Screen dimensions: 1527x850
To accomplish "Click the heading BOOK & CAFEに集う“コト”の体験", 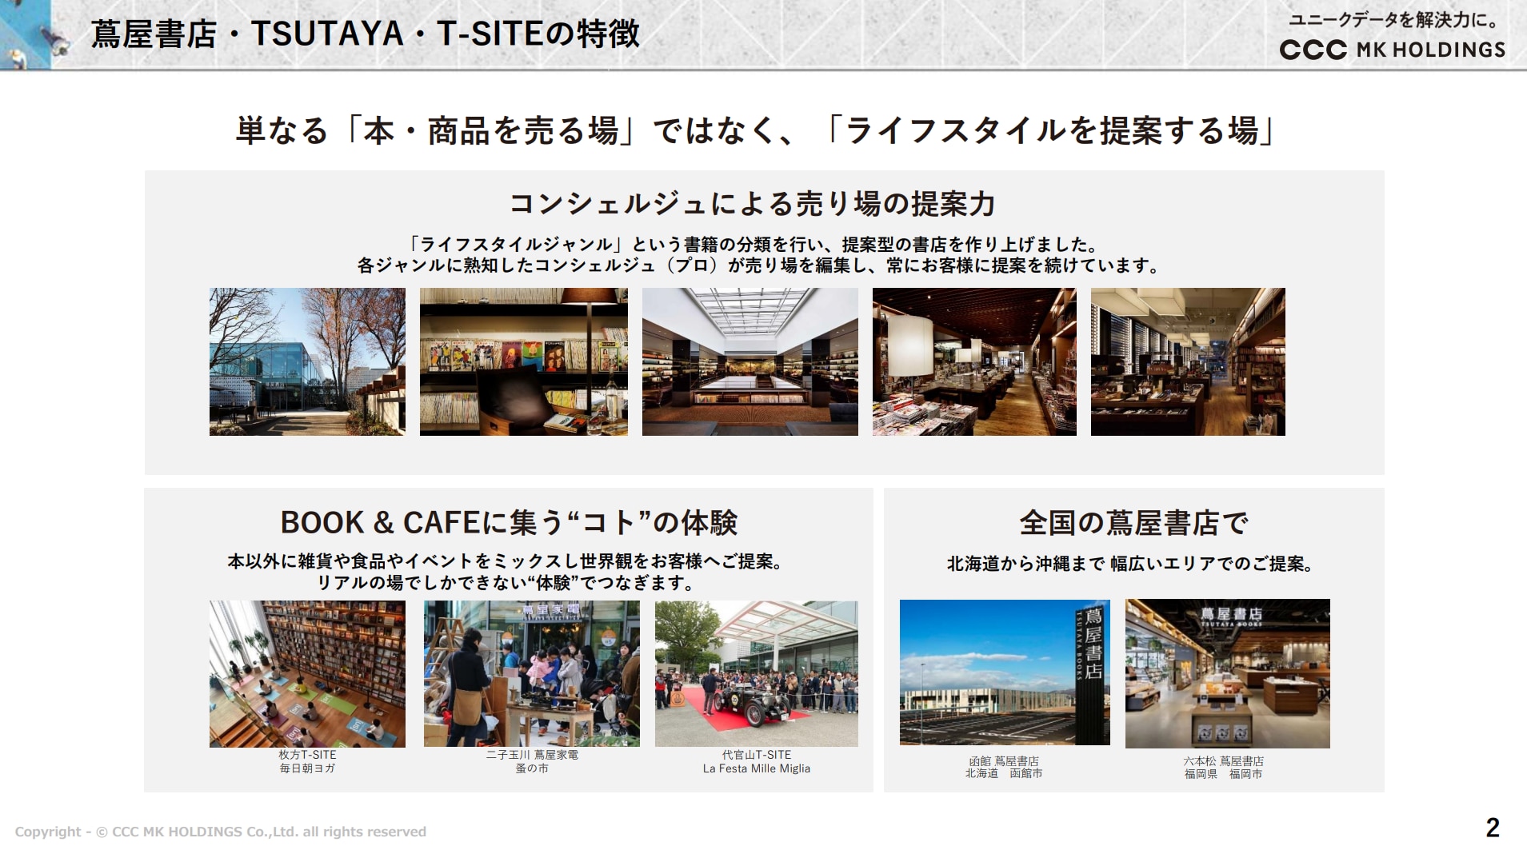I will point(509,523).
